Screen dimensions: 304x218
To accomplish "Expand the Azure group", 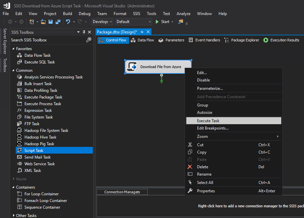I will pyautogui.click(x=13, y=179).
